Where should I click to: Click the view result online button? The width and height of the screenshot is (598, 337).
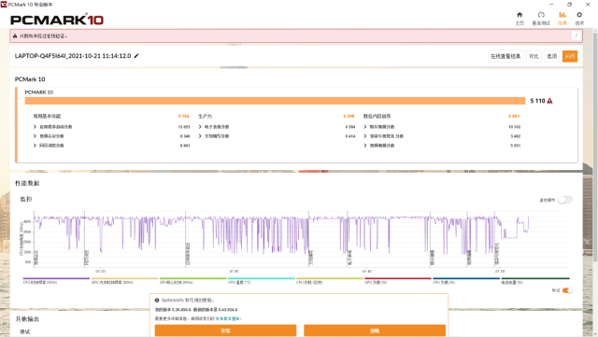point(505,56)
